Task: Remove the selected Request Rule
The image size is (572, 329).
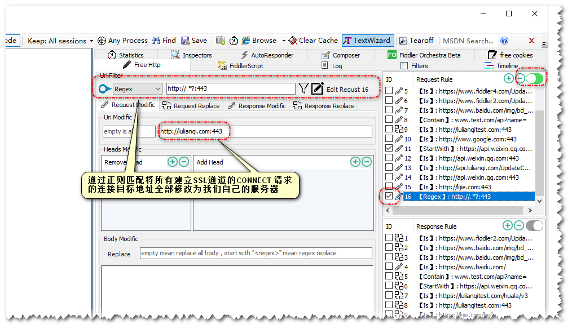Action: pyautogui.click(x=520, y=78)
